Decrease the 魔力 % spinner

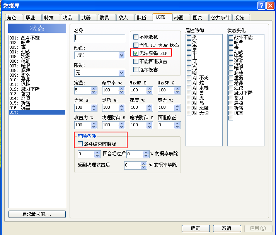point(177,110)
